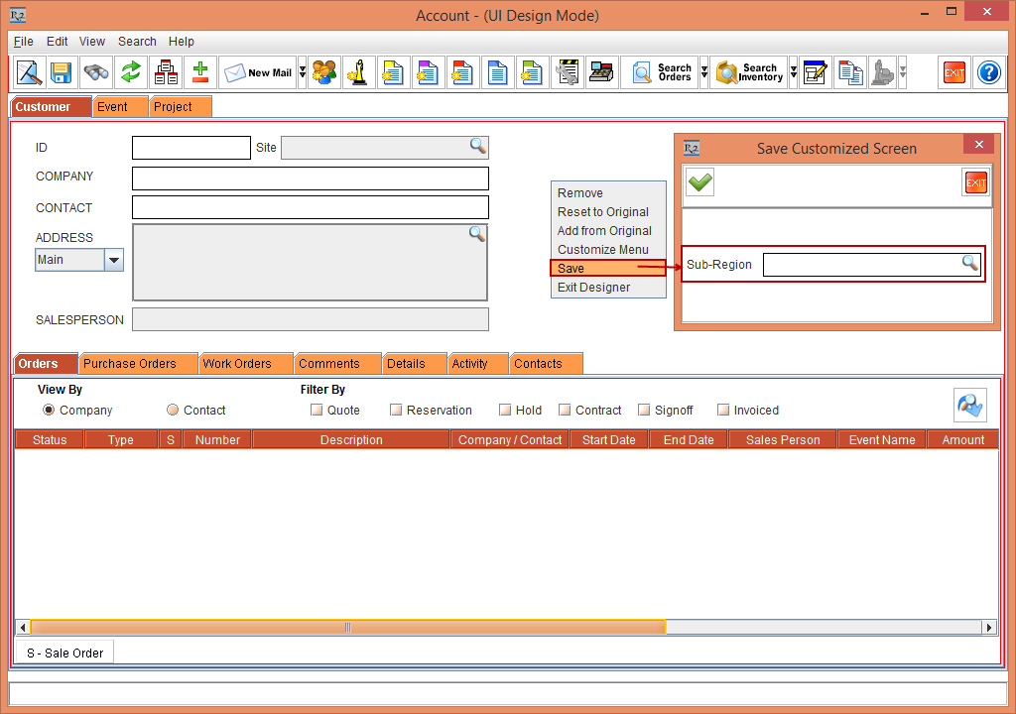The width and height of the screenshot is (1016, 714).
Task: Switch to the Purchase Orders tab
Action: 129,364
